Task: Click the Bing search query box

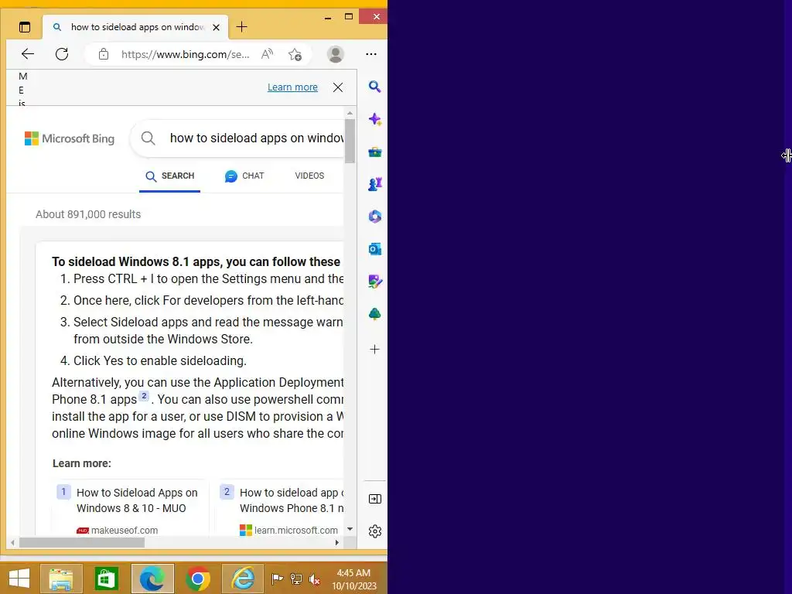Action: tap(257, 138)
